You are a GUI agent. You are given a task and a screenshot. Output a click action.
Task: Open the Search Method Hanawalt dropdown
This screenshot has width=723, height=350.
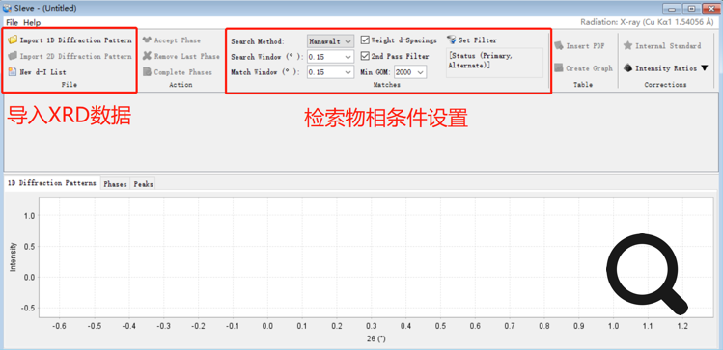(330, 41)
